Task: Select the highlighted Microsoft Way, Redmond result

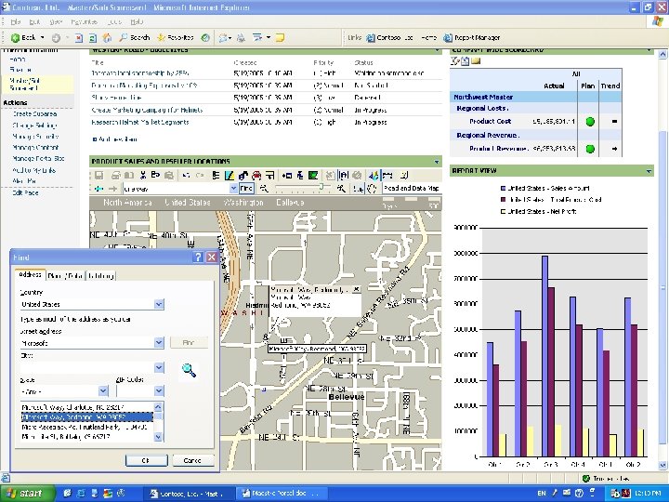Action: pos(87,417)
